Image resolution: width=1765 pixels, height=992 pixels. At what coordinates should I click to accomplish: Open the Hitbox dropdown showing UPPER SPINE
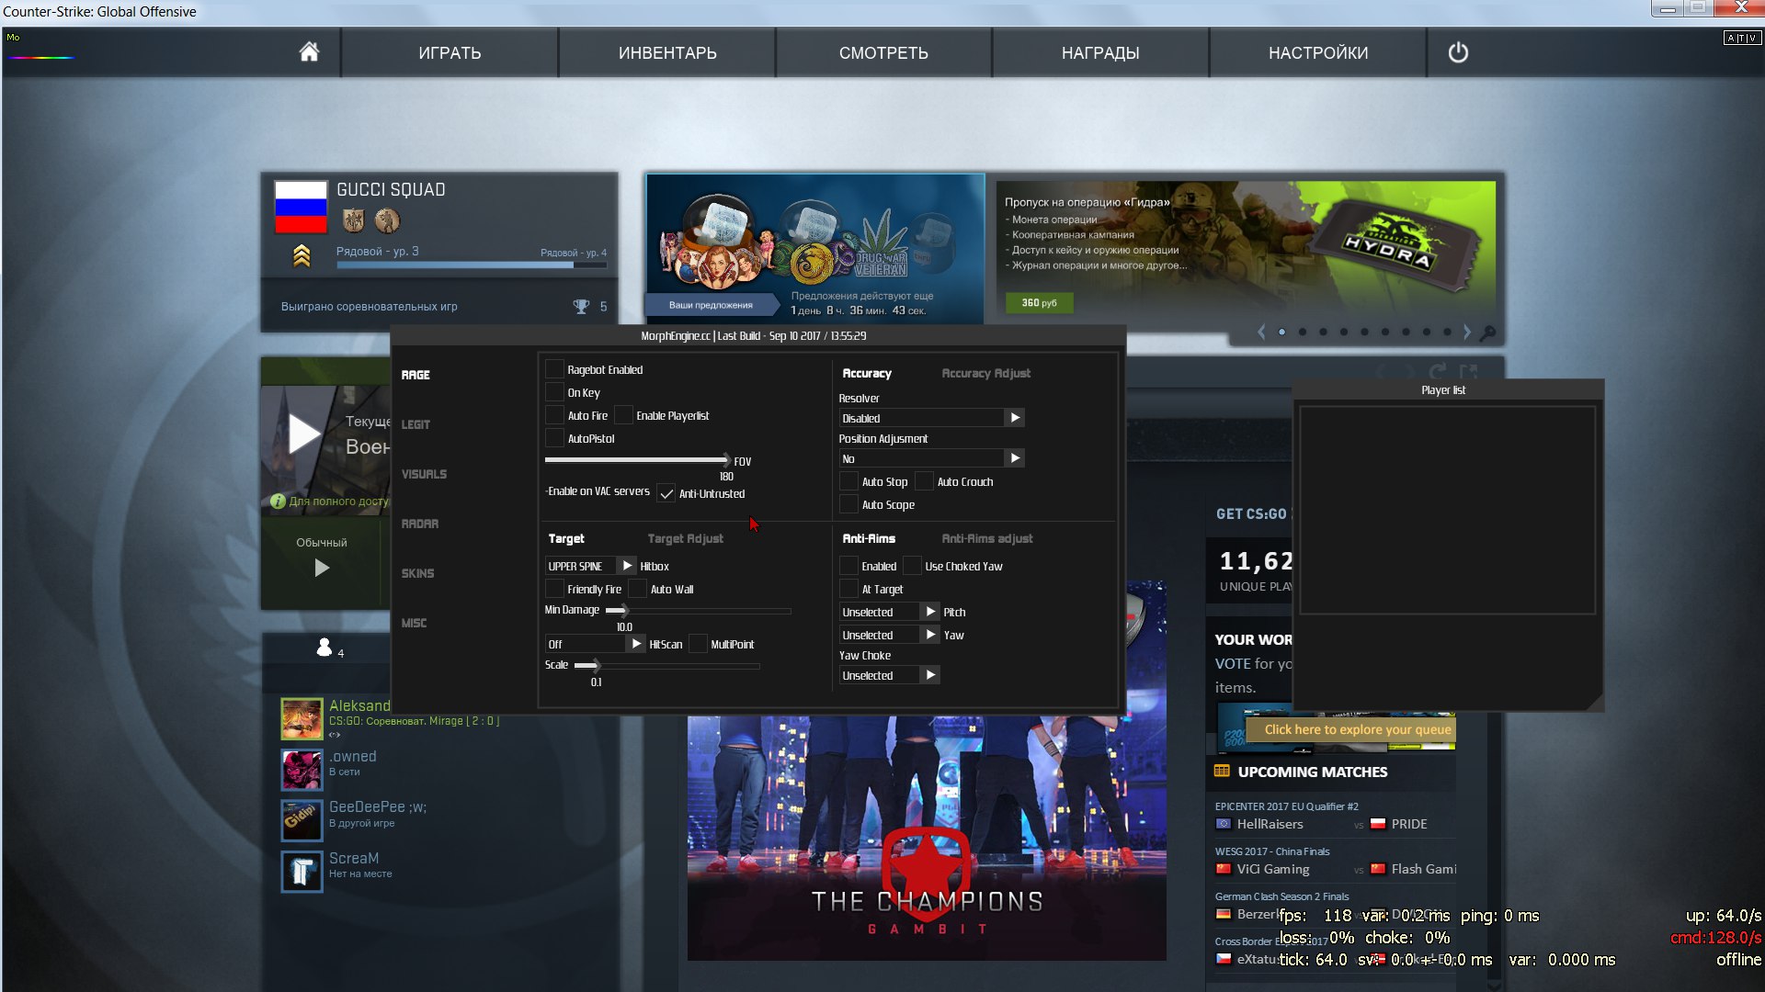tap(590, 566)
